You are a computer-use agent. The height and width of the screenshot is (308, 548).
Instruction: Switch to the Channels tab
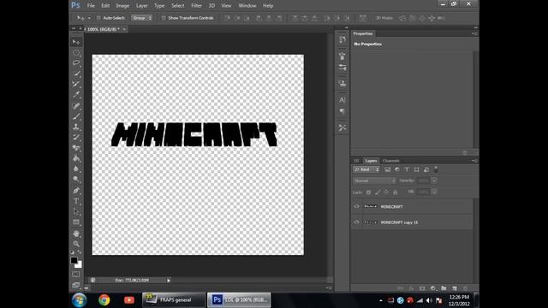pyautogui.click(x=390, y=161)
